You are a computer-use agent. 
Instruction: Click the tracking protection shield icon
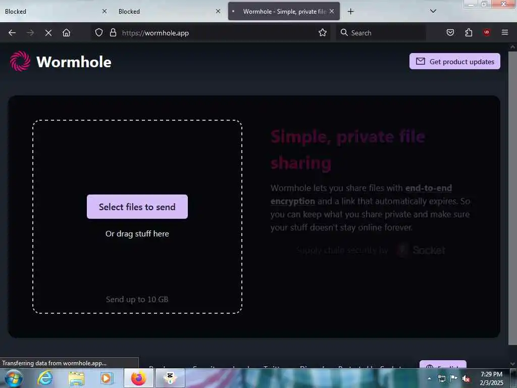click(99, 33)
